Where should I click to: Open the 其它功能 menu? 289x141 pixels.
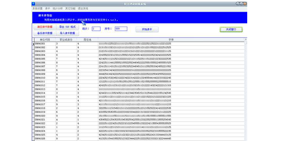pos(70,9)
